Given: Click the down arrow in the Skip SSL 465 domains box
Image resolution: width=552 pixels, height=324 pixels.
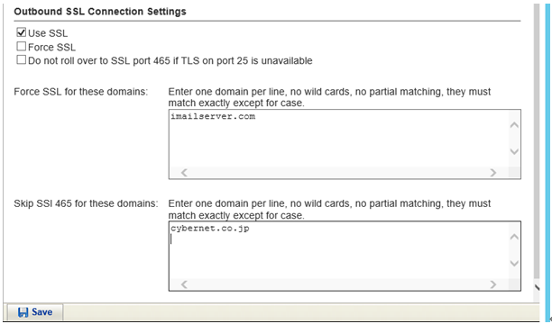Looking at the screenshot, I should click(x=514, y=263).
